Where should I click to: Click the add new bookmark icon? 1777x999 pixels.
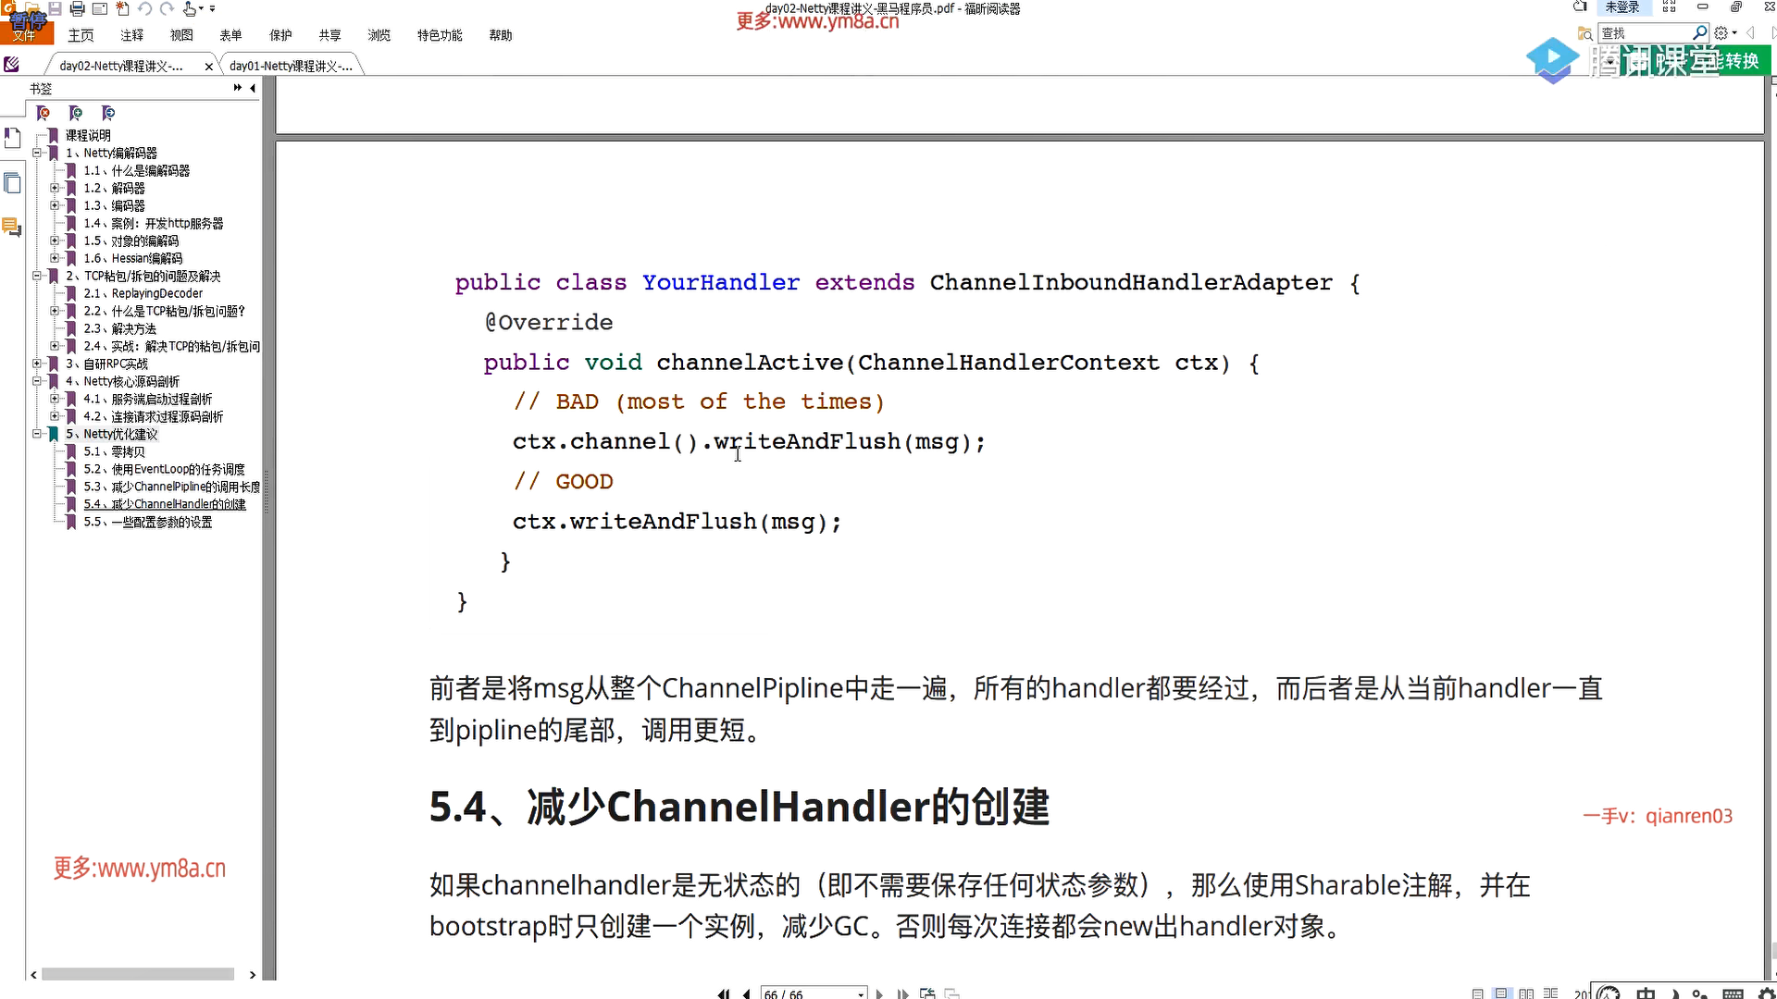click(76, 113)
